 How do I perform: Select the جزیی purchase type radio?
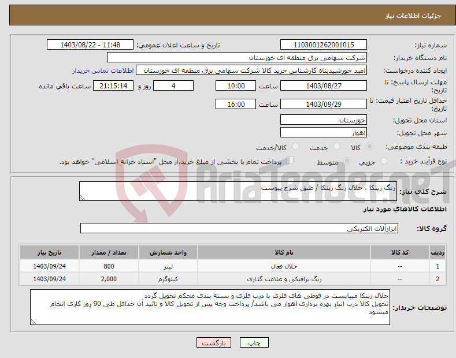pos(384,161)
